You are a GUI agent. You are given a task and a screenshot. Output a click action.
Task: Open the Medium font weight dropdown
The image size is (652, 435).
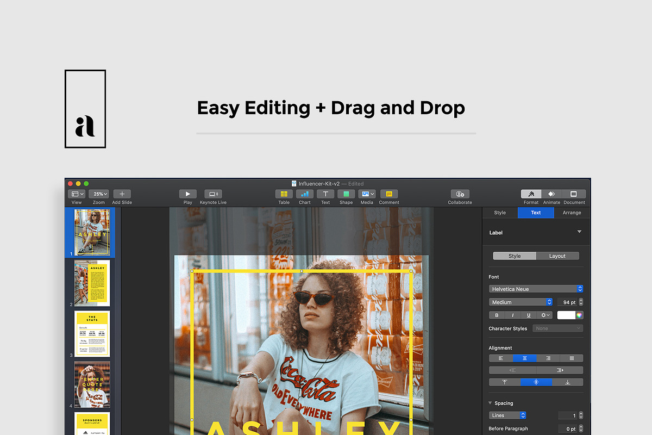521,302
